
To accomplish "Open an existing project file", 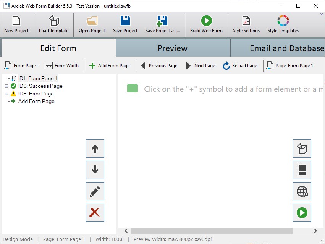I will (x=92, y=24).
